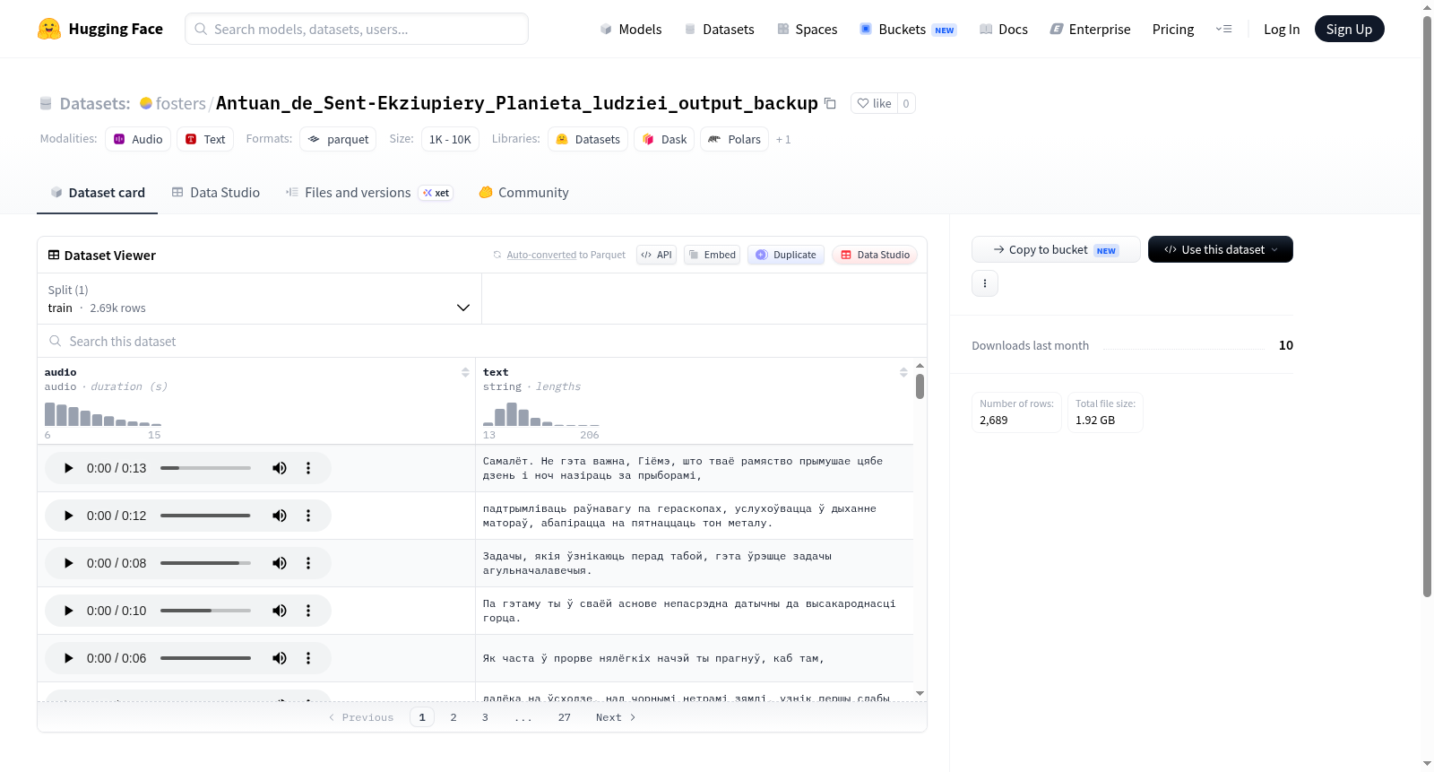Like this dataset

pos(874,103)
